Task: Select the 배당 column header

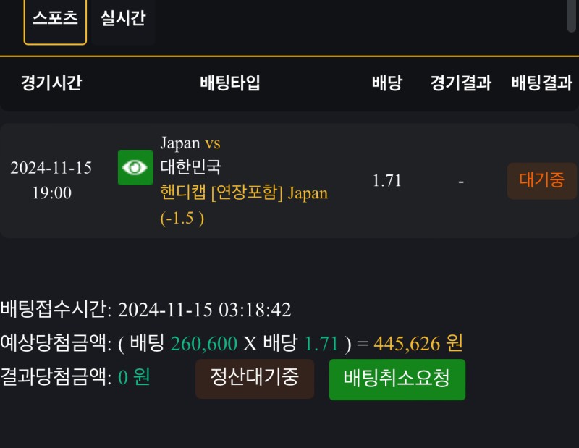Action: 386,83
